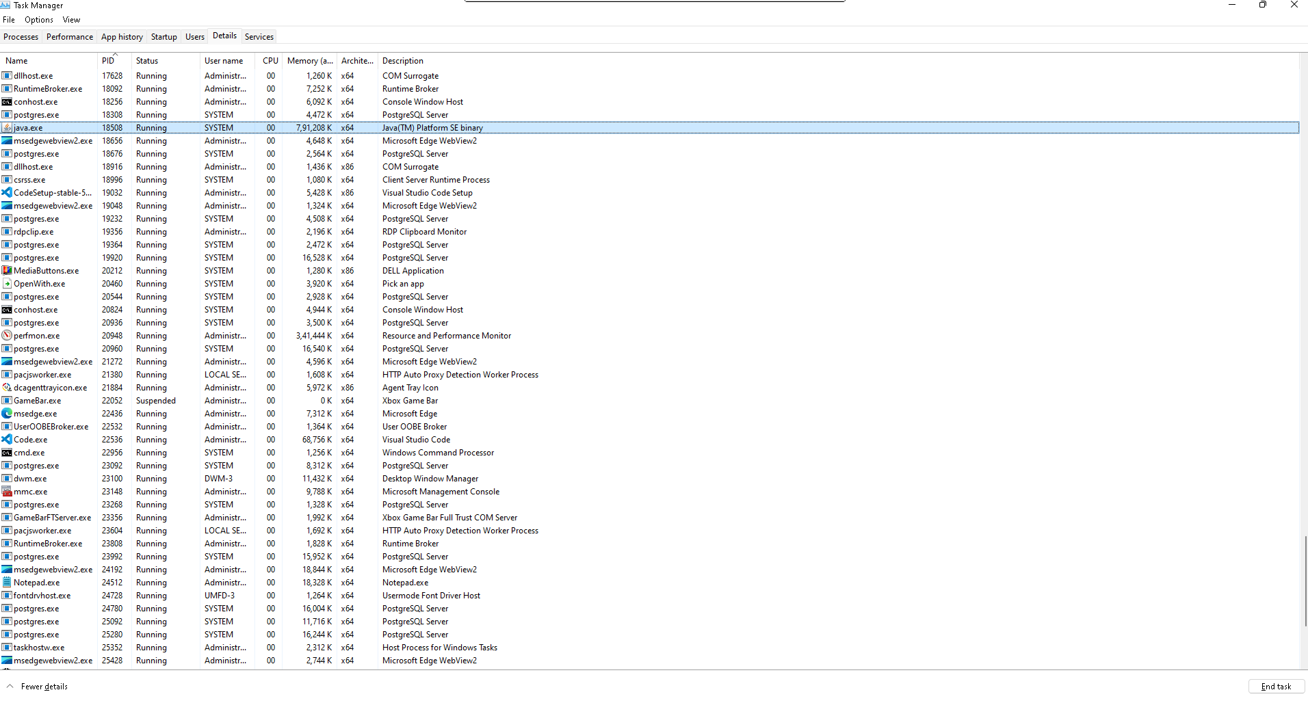The image size is (1308, 703).
Task: Click the perfmon.exe icon
Action: pos(7,336)
